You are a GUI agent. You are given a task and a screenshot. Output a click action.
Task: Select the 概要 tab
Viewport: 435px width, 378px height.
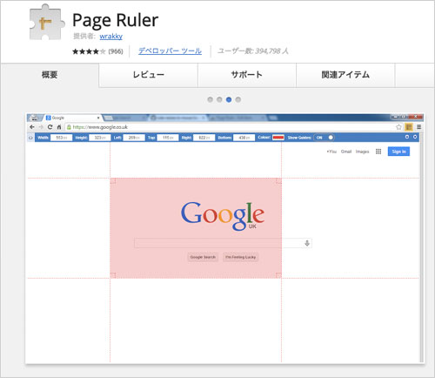[x=50, y=75]
